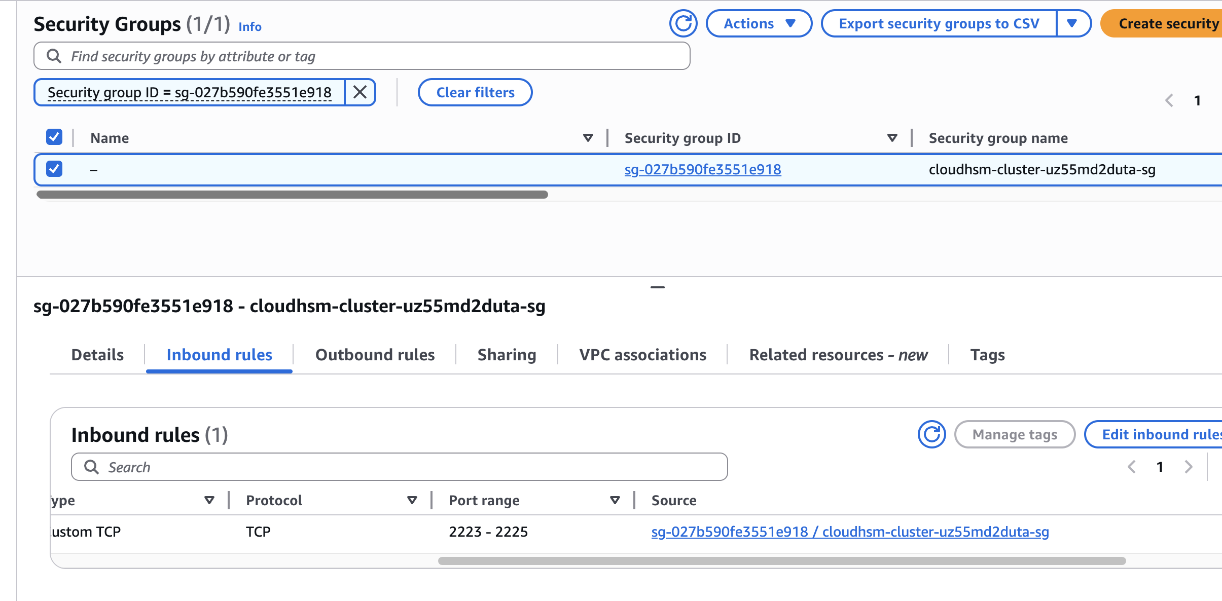Go to previous inbound rules page
The image size is (1222, 601).
[x=1132, y=467]
